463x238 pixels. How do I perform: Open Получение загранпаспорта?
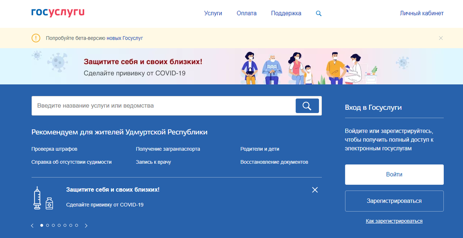pyautogui.click(x=168, y=149)
